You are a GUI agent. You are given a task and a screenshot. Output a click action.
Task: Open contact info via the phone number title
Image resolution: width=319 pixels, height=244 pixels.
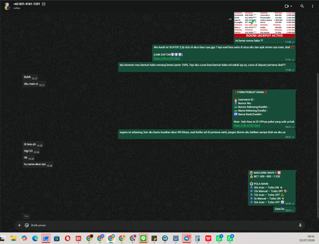point(27,4)
